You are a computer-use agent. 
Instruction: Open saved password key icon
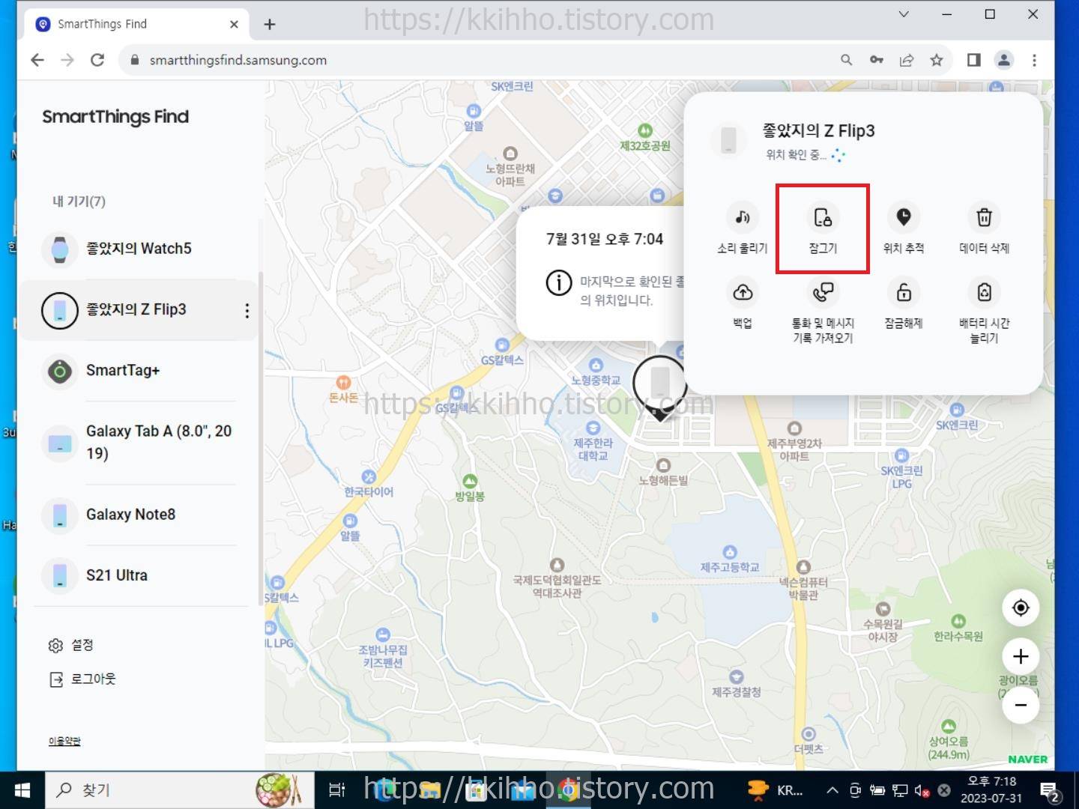(876, 60)
